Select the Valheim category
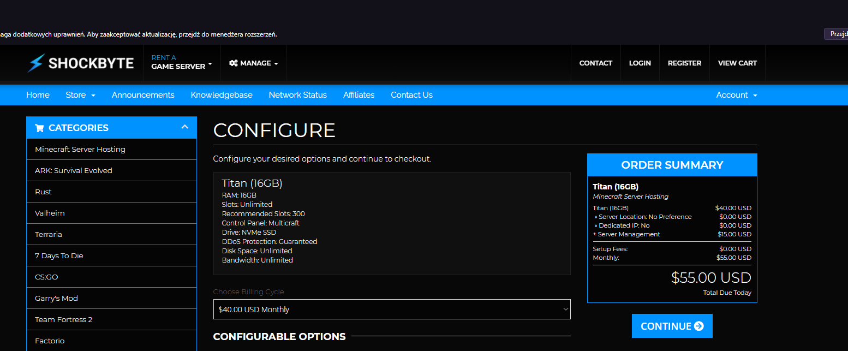Screen dimensions: 848x351 (50, 213)
